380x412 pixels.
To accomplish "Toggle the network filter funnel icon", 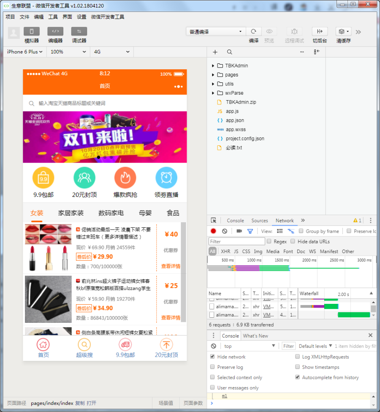I will 250,231.
